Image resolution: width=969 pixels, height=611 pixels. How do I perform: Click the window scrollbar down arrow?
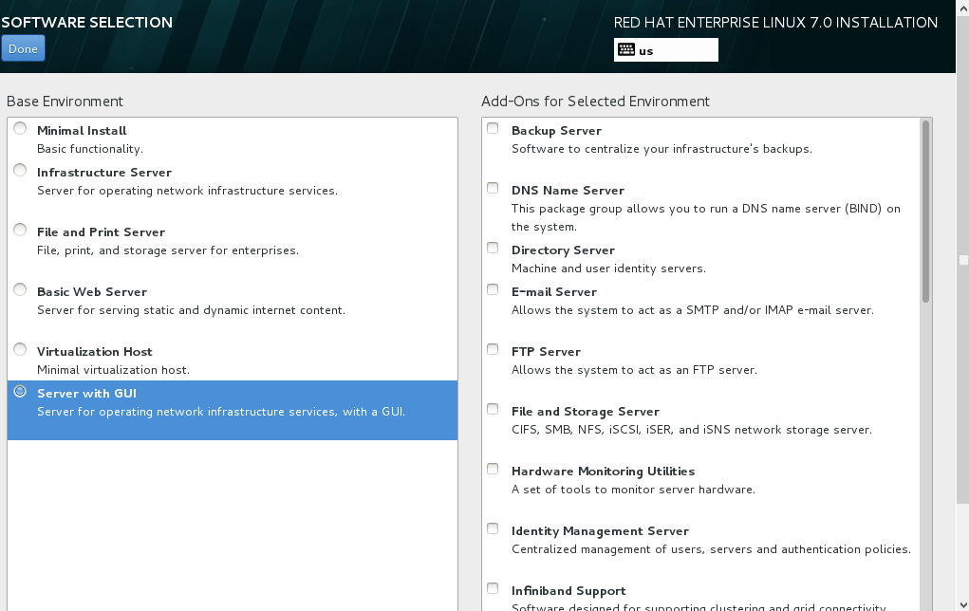click(x=962, y=604)
